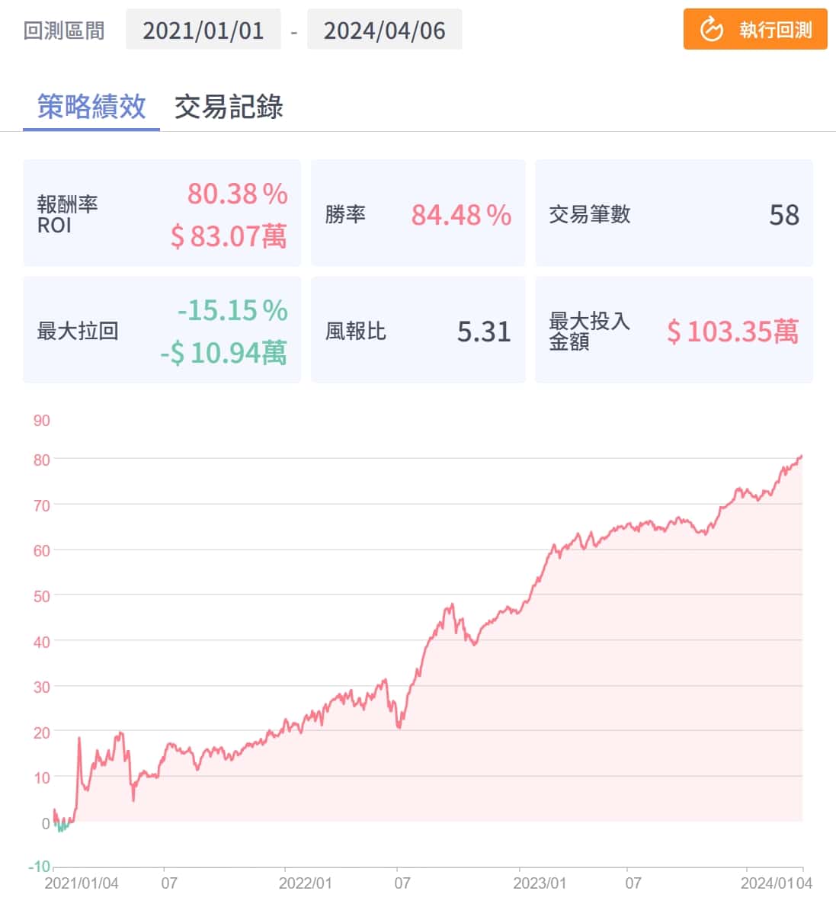
Task: Click the refresh icon in 執行回測 button
Action: coord(711,30)
